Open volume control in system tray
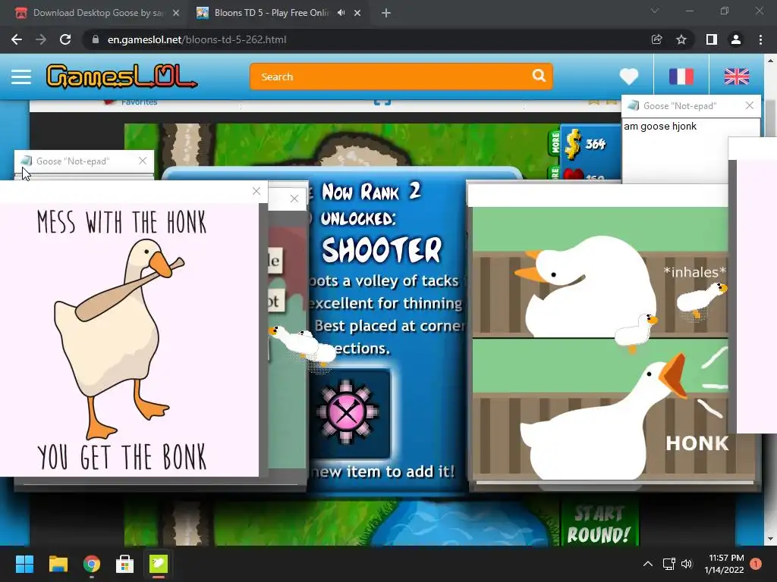 [687, 564]
